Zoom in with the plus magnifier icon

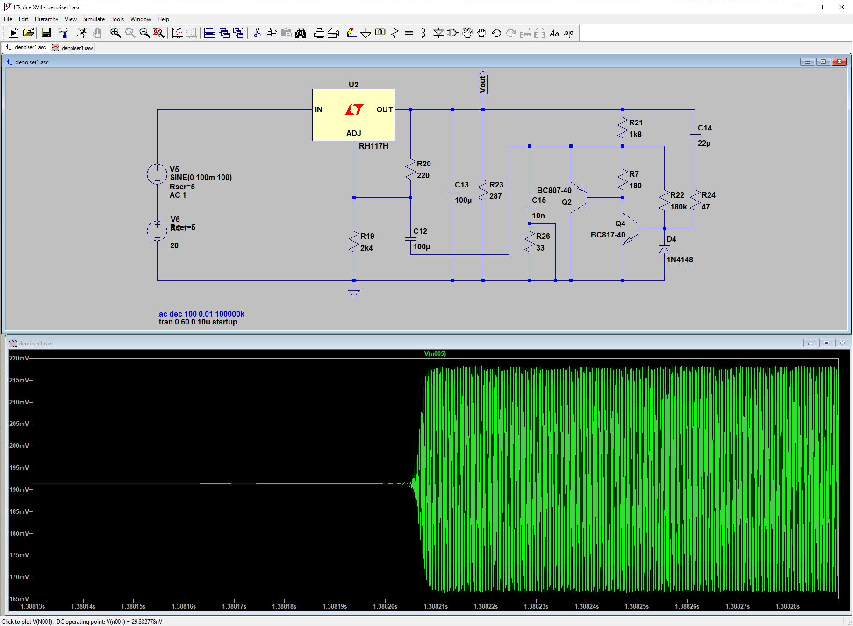115,33
